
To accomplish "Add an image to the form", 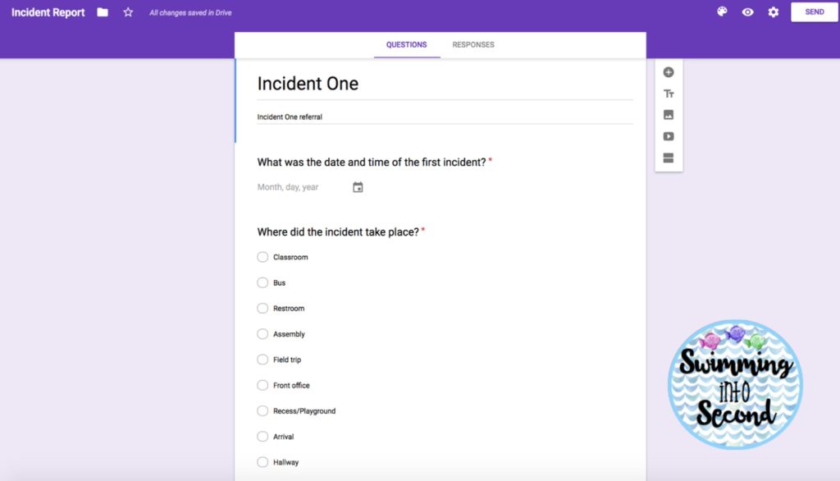I will 669,115.
